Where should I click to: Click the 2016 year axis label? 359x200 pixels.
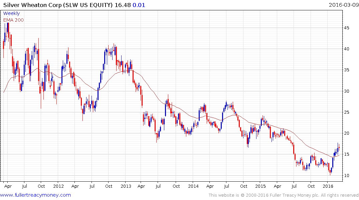pos(328,186)
